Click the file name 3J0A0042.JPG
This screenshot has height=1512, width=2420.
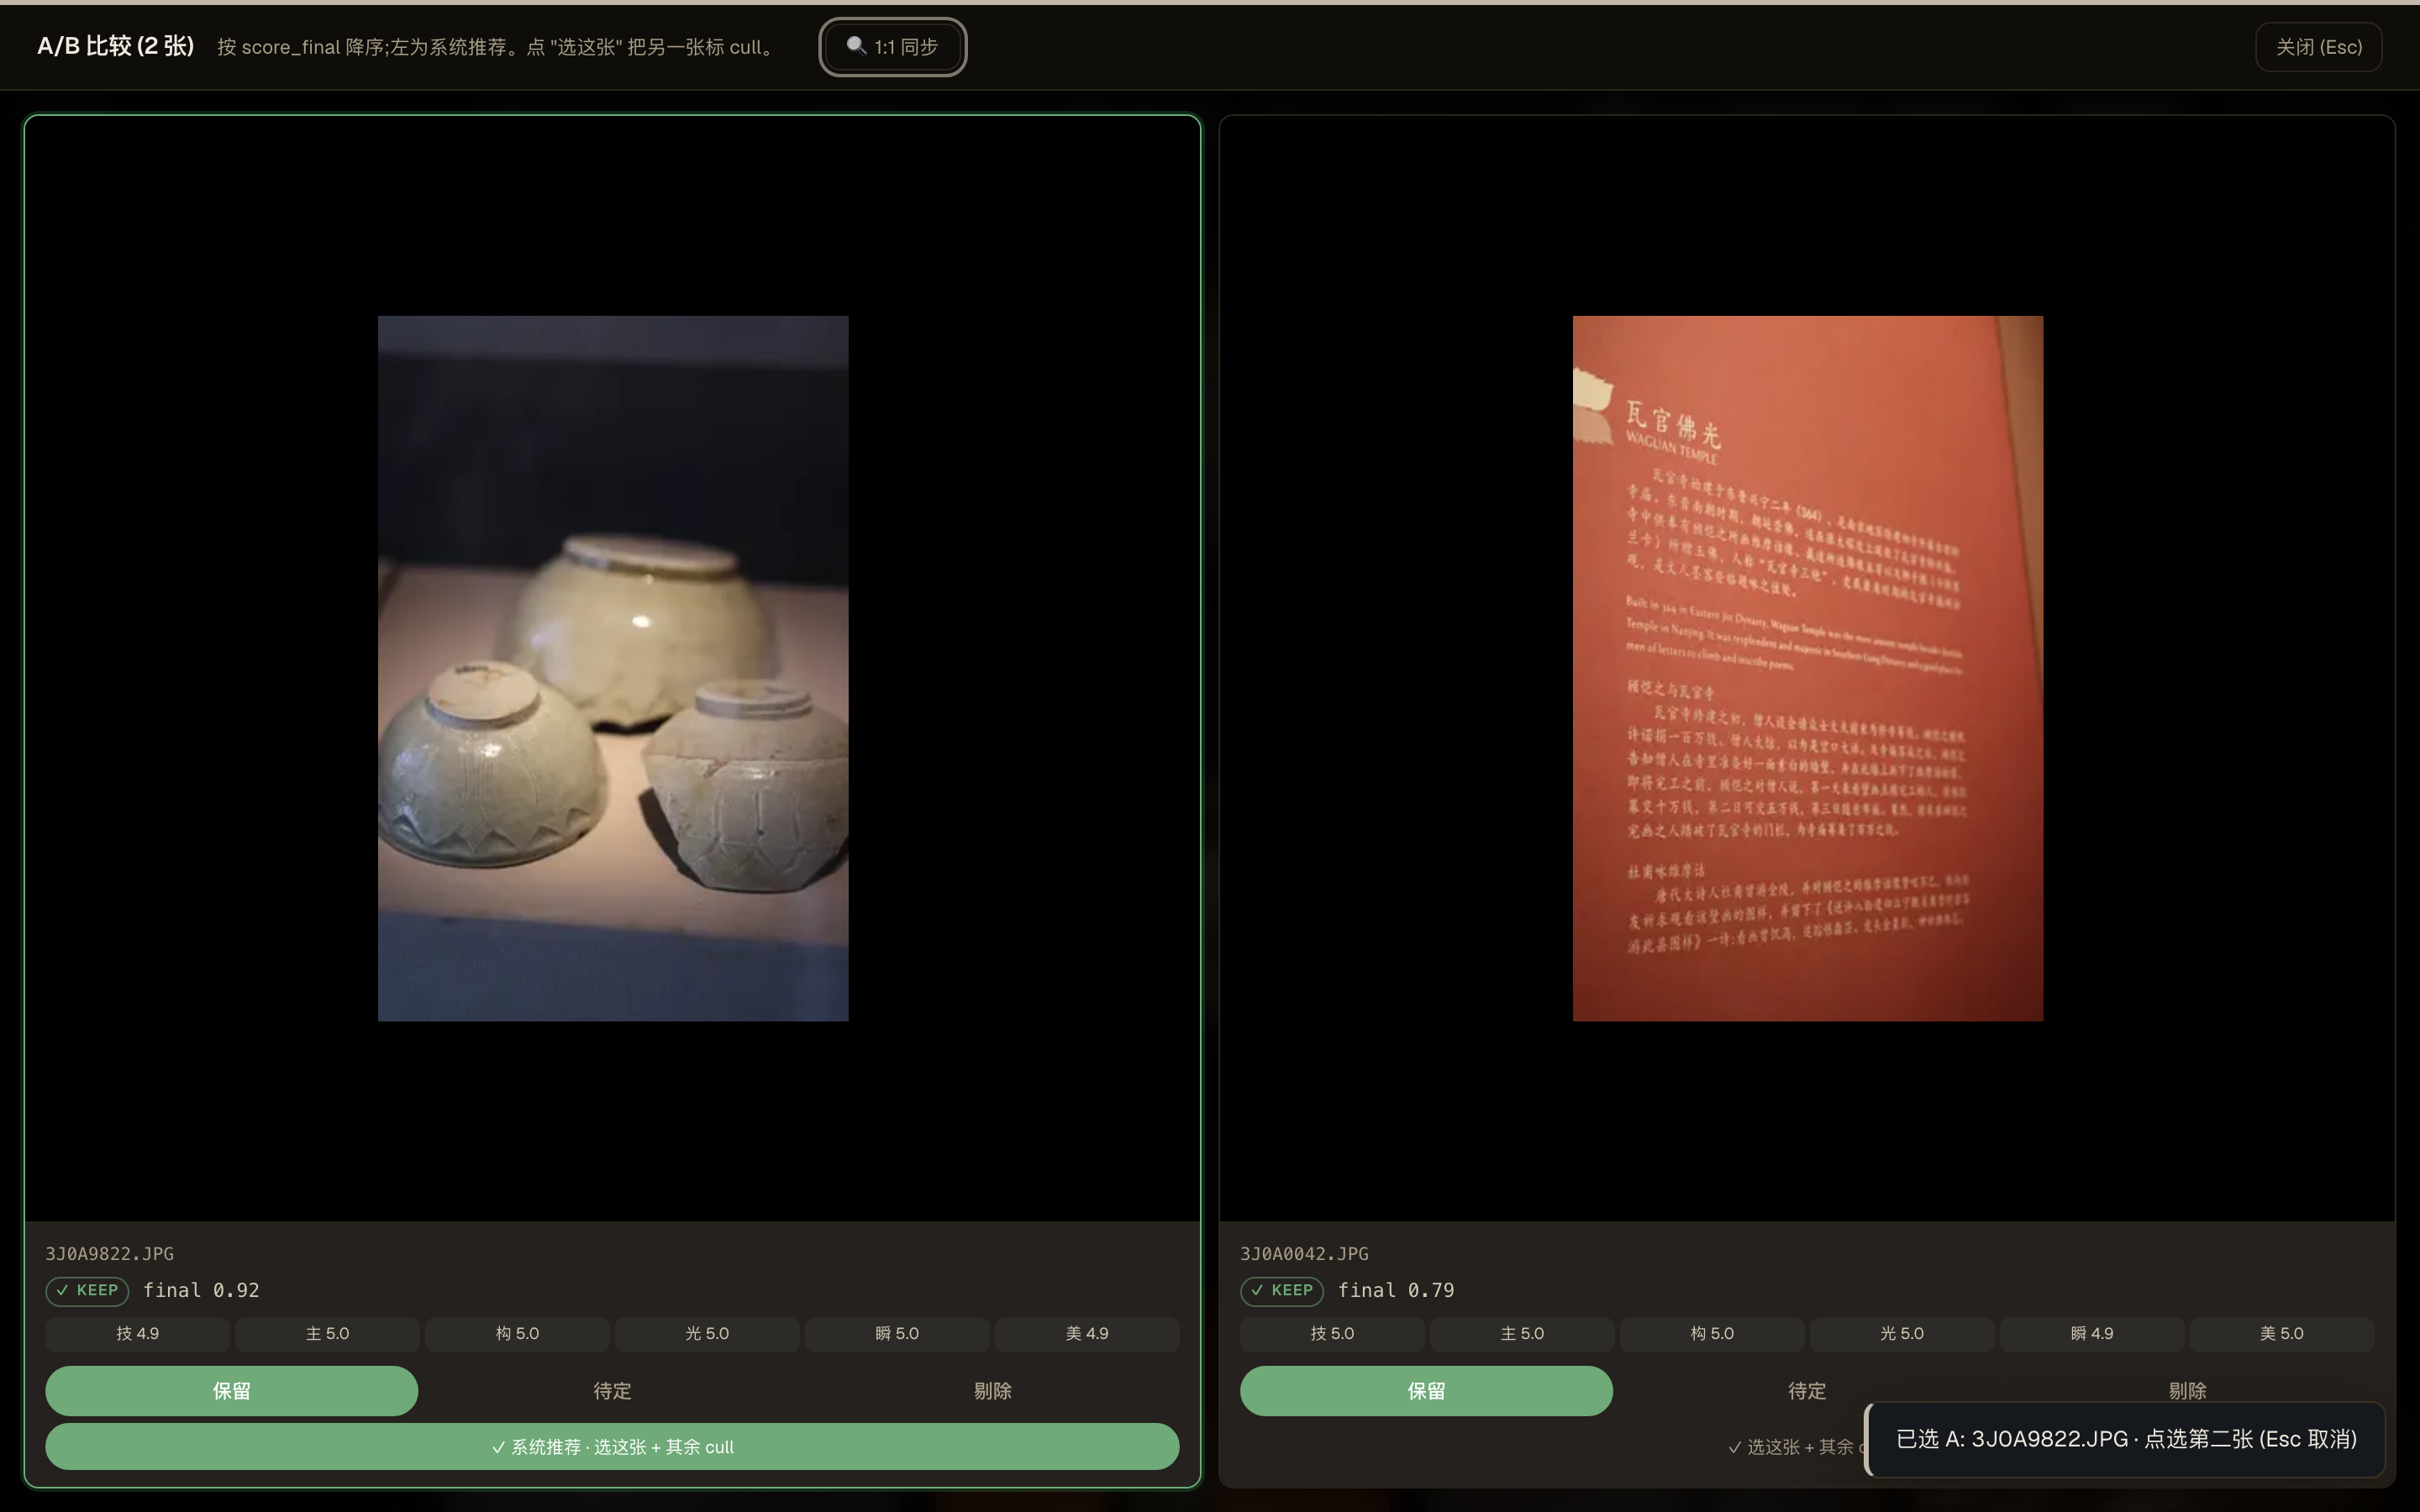(x=1304, y=1253)
